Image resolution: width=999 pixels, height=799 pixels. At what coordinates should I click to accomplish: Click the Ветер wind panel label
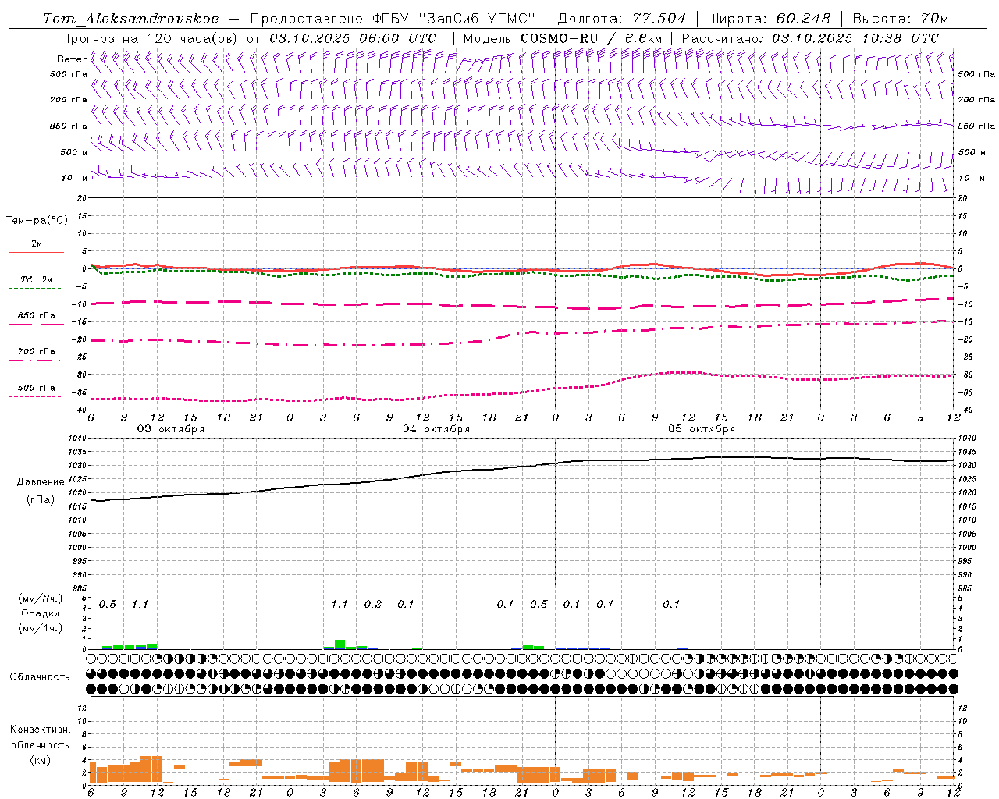tap(73, 59)
